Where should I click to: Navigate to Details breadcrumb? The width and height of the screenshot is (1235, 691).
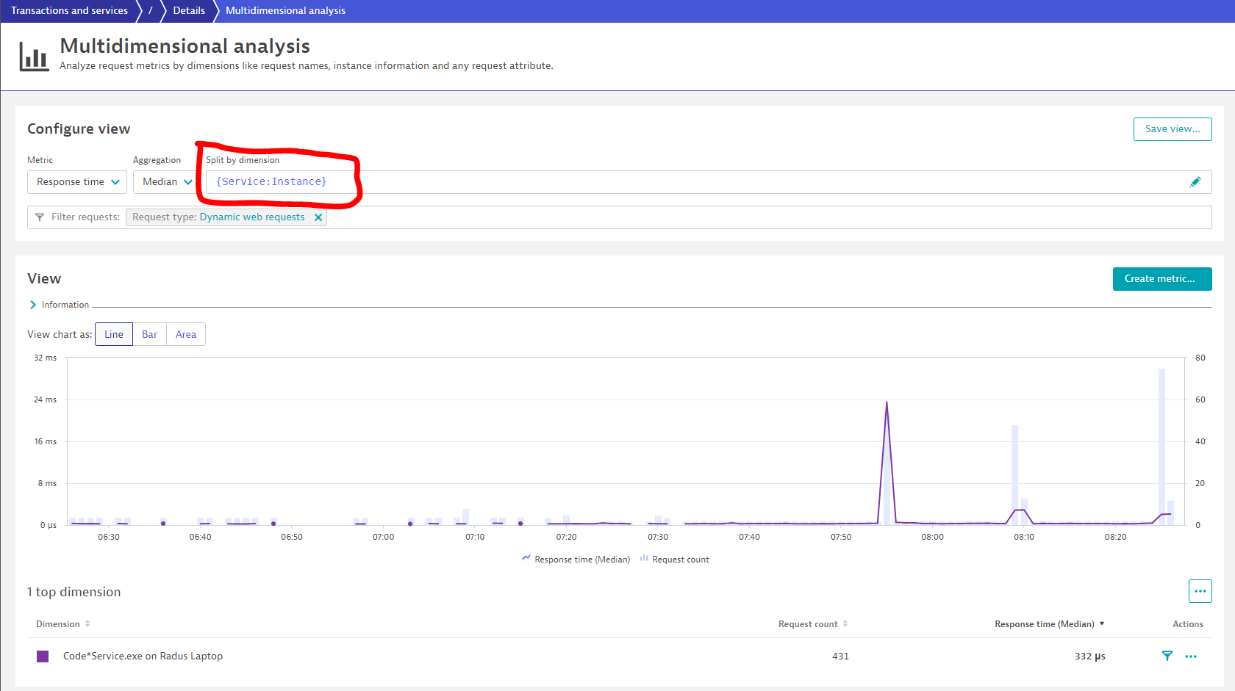189,11
